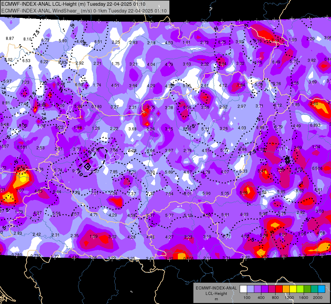The height and width of the screenshot is (304, 331).
Task: Click the LCL-Height legend title
Action: tap(216, 294)
